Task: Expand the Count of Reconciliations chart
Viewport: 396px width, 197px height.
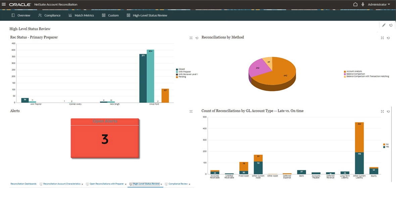Action: point(382,111)
